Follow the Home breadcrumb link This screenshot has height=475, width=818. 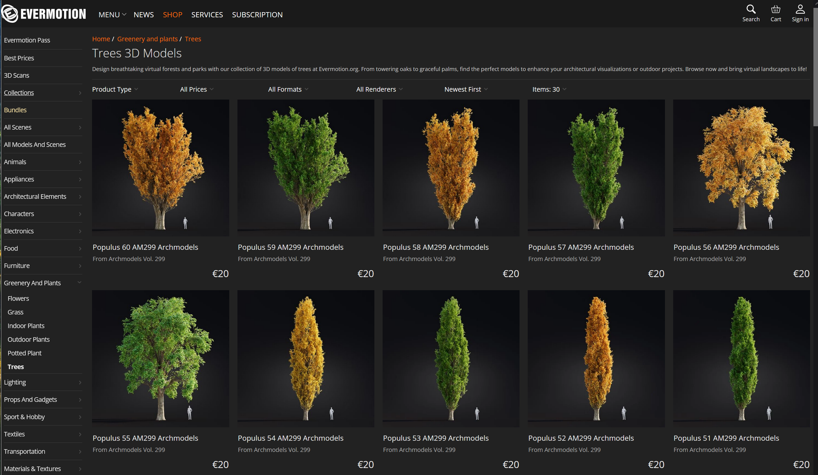(101, 39)
